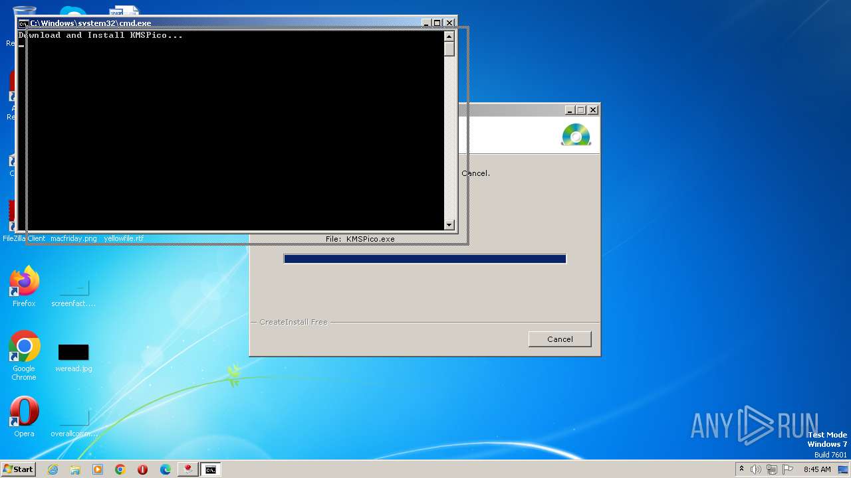The width and height of the screenshot is (851, 478).
Task: Launch Chrome from the taskbar
Action: point(120,469)
